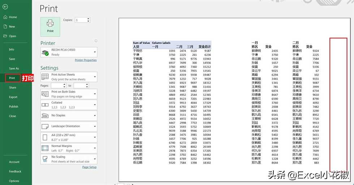Click the large Print button
The width and height of the screenshot is (354, 185).
[50, 26]
